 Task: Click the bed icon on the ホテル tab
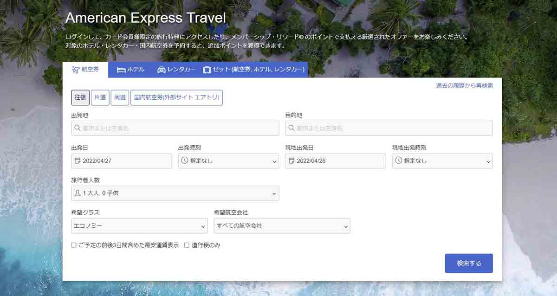click(x=121, y=70)
